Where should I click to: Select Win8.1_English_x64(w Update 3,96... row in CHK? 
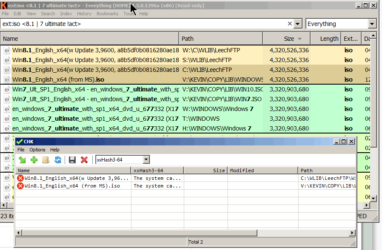(185, 178)
